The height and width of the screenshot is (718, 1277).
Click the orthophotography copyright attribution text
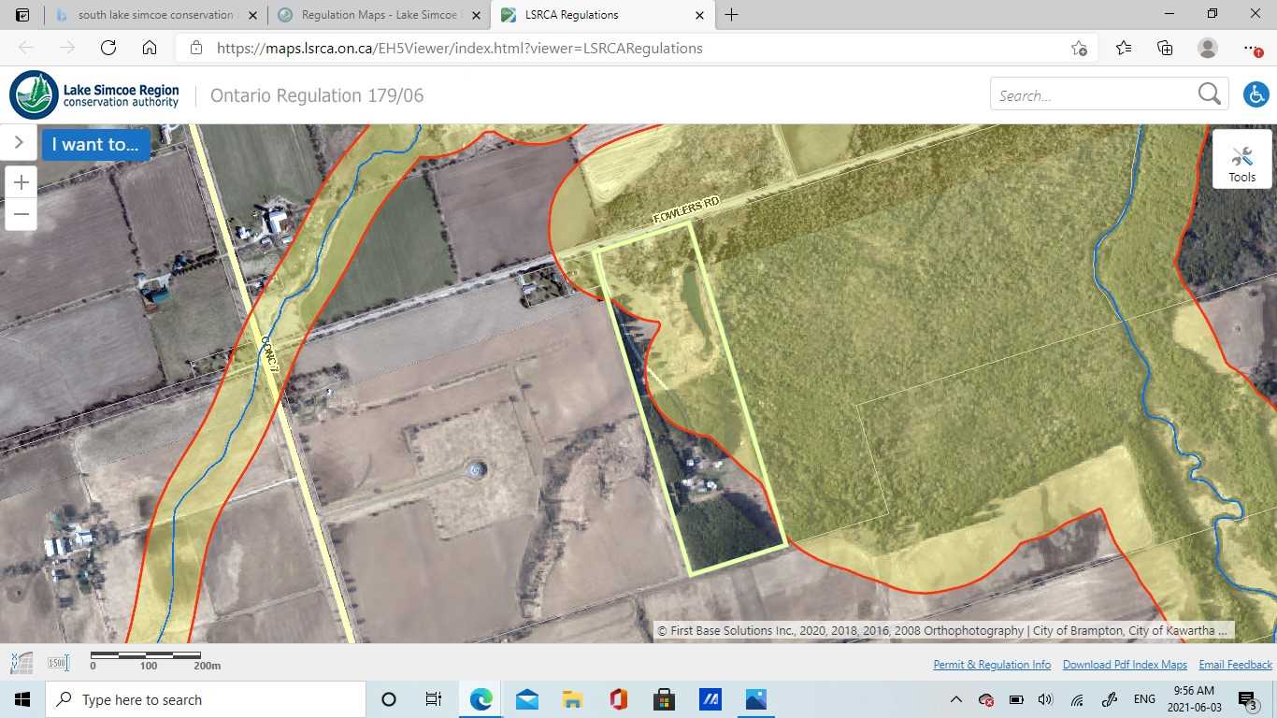[943, 631]
